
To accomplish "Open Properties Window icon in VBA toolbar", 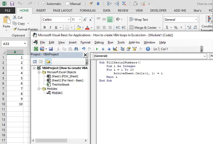I will (129, 49).
